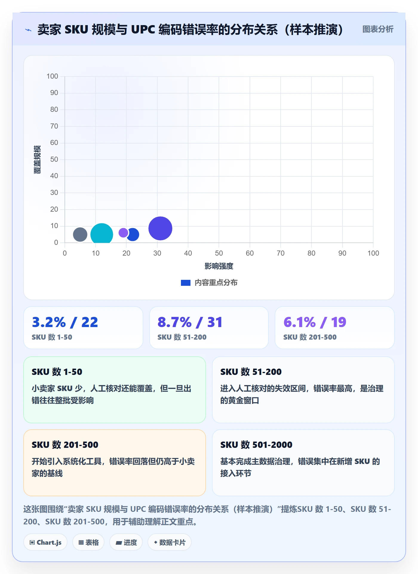
Task: Toggle the 内容重点分布 legend item
Action: (x=209, y=283)
